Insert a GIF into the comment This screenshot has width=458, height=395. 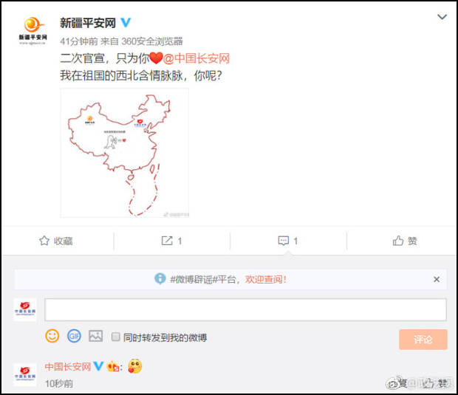pos(74,336)
